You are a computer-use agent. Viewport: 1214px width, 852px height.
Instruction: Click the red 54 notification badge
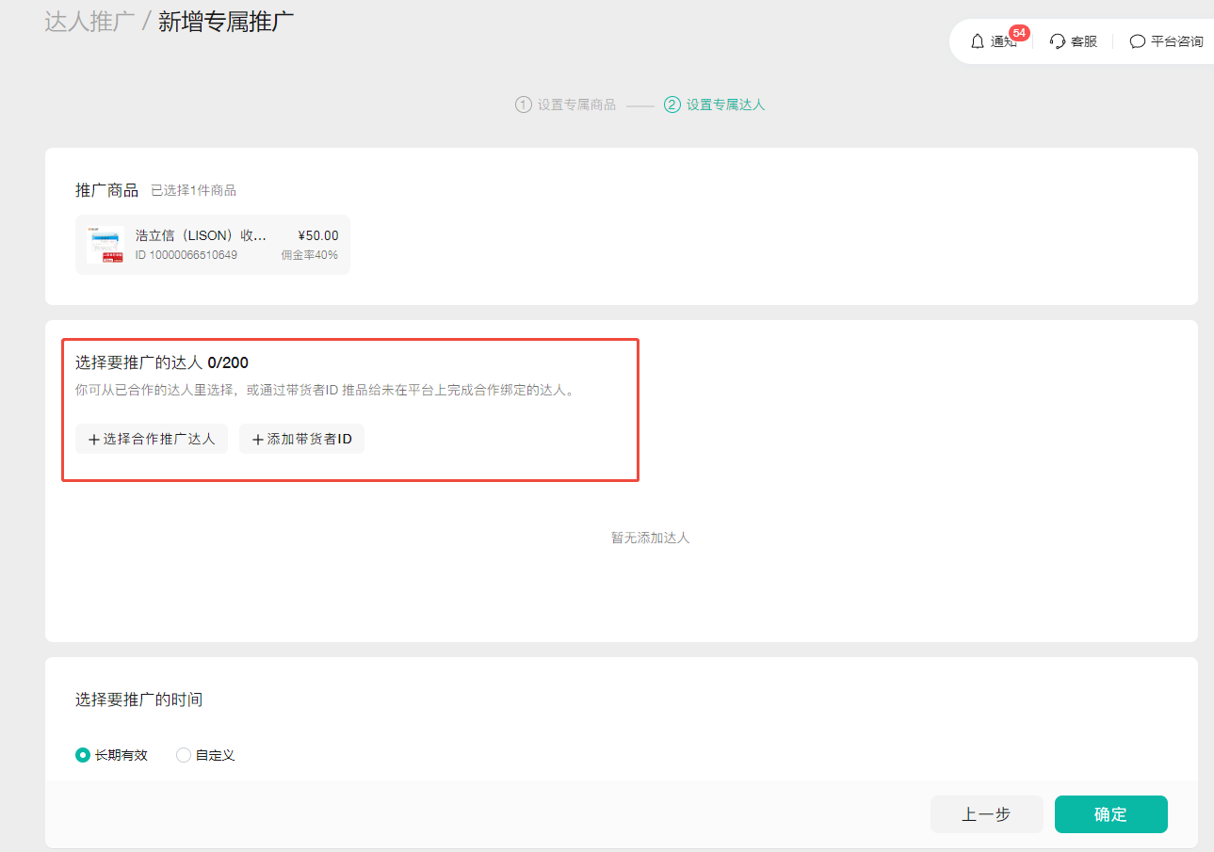[1018, 33]
